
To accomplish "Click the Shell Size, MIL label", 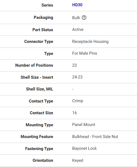I will pyautogui.click(x=40, y=89).
